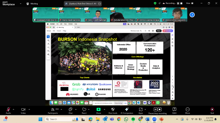Open PowerPoint from the taskbar

[161, 119]
